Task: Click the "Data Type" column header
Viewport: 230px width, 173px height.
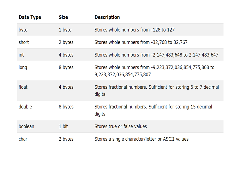Action: 30,17
